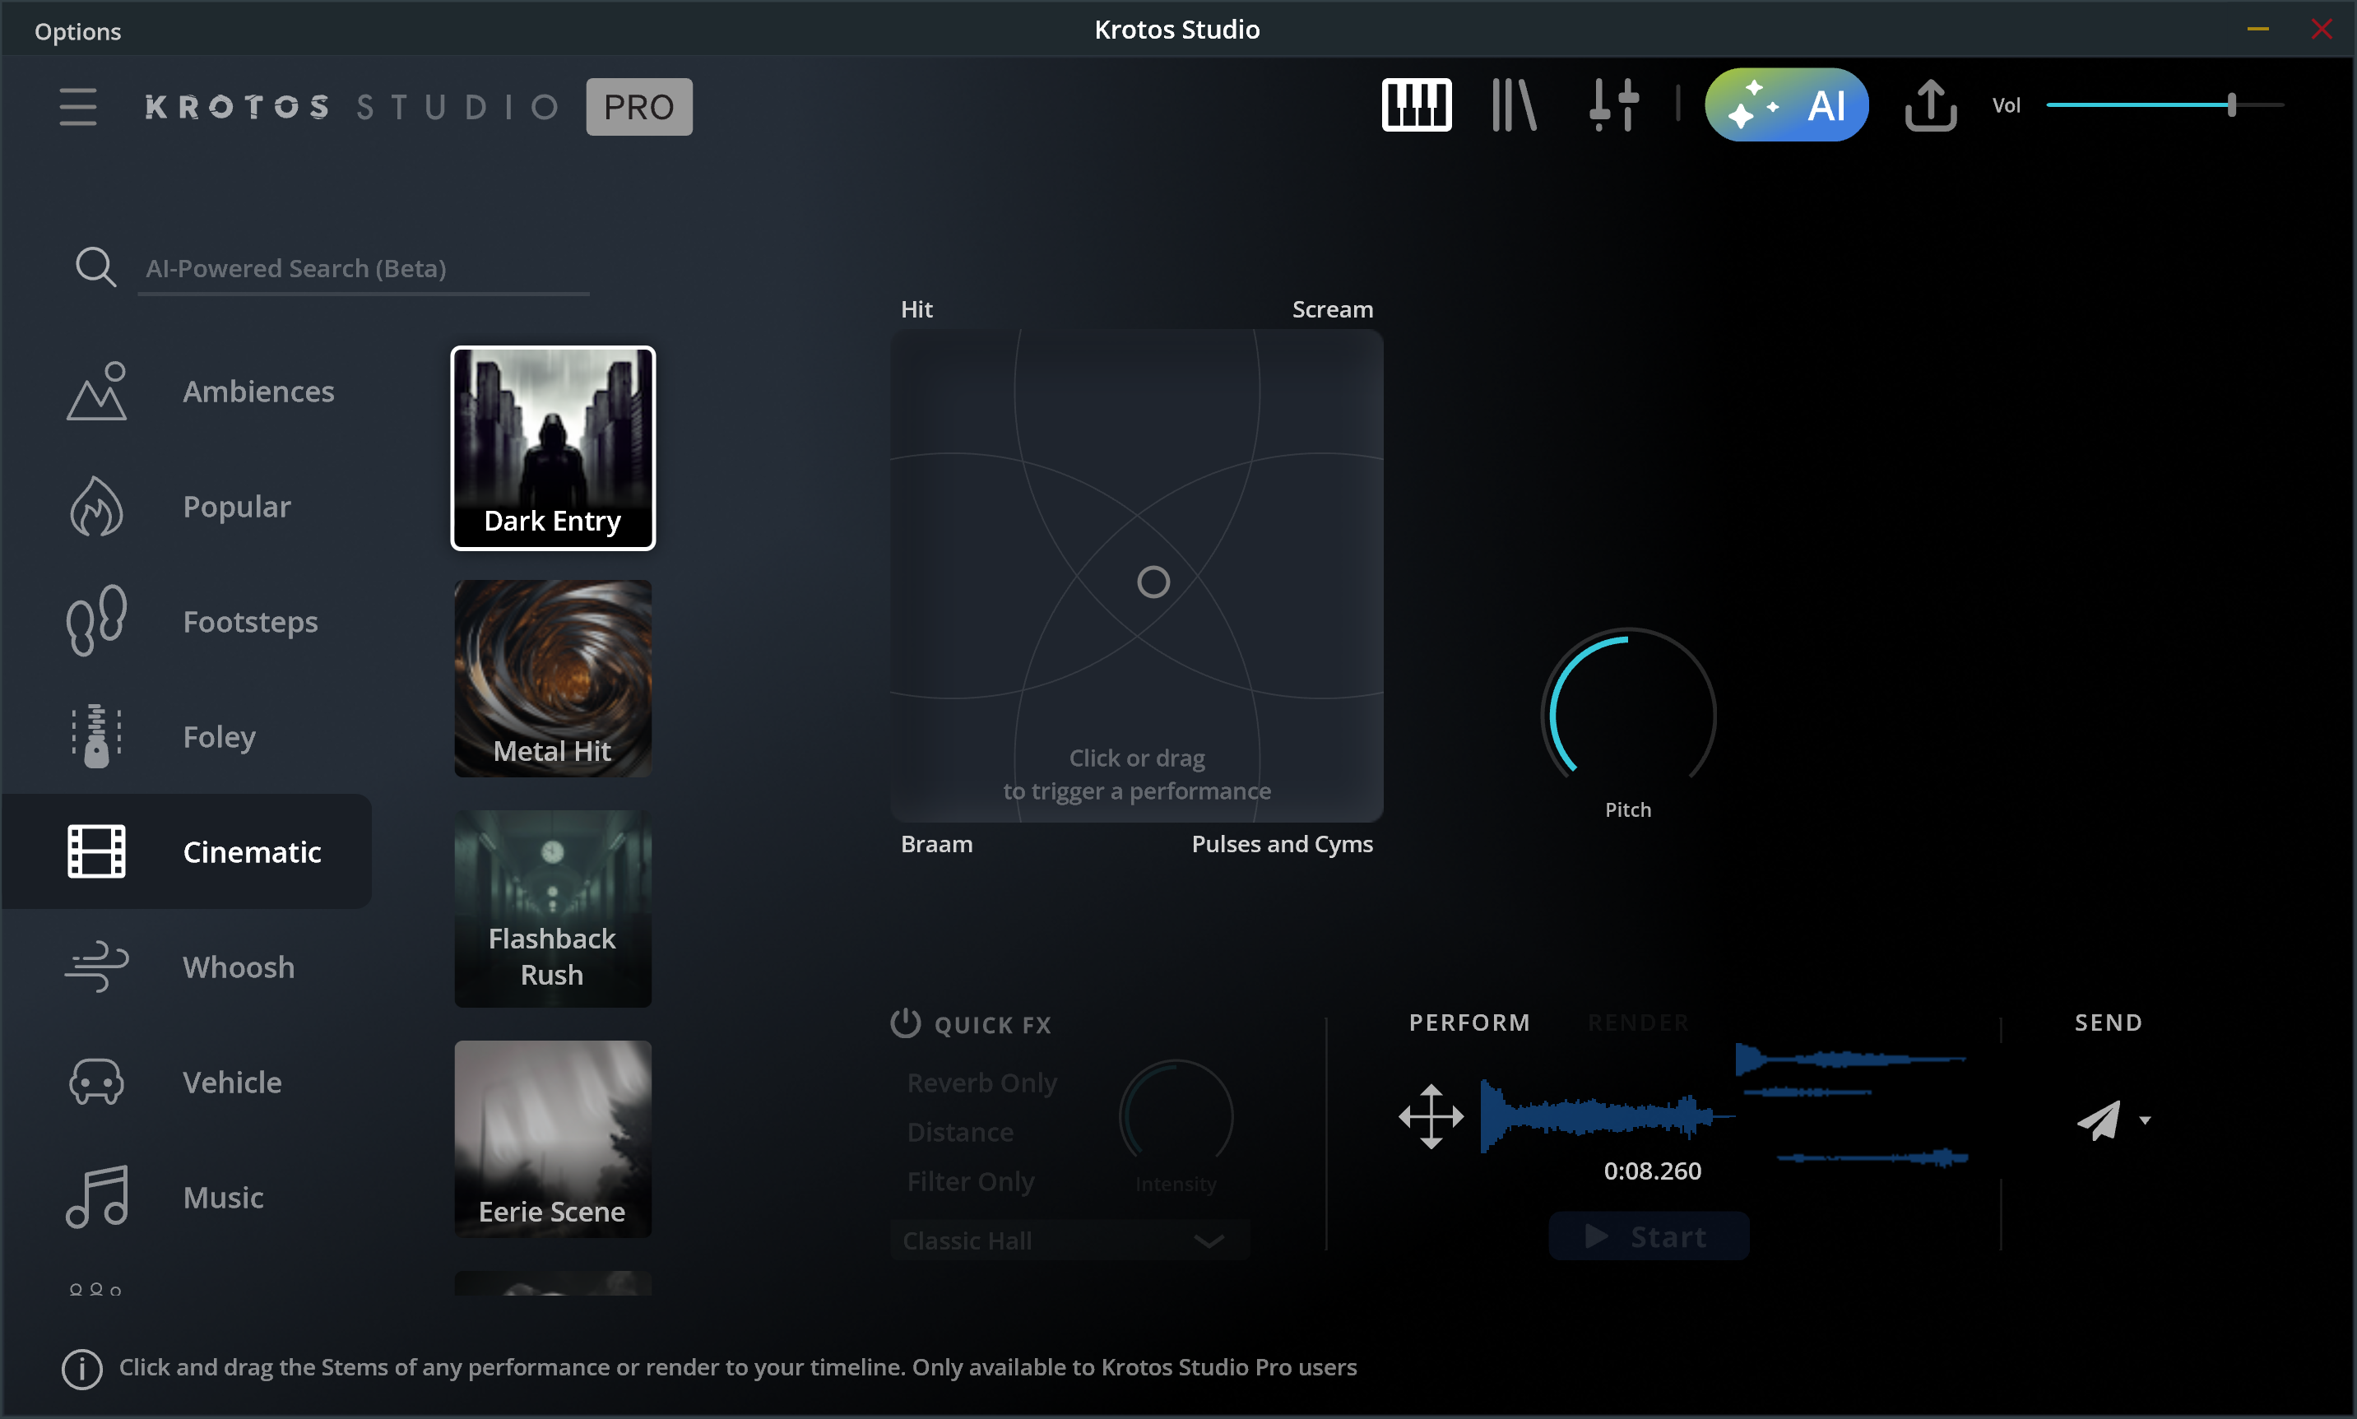
Task: Click the Braam corner label
Action: (936, 843)
